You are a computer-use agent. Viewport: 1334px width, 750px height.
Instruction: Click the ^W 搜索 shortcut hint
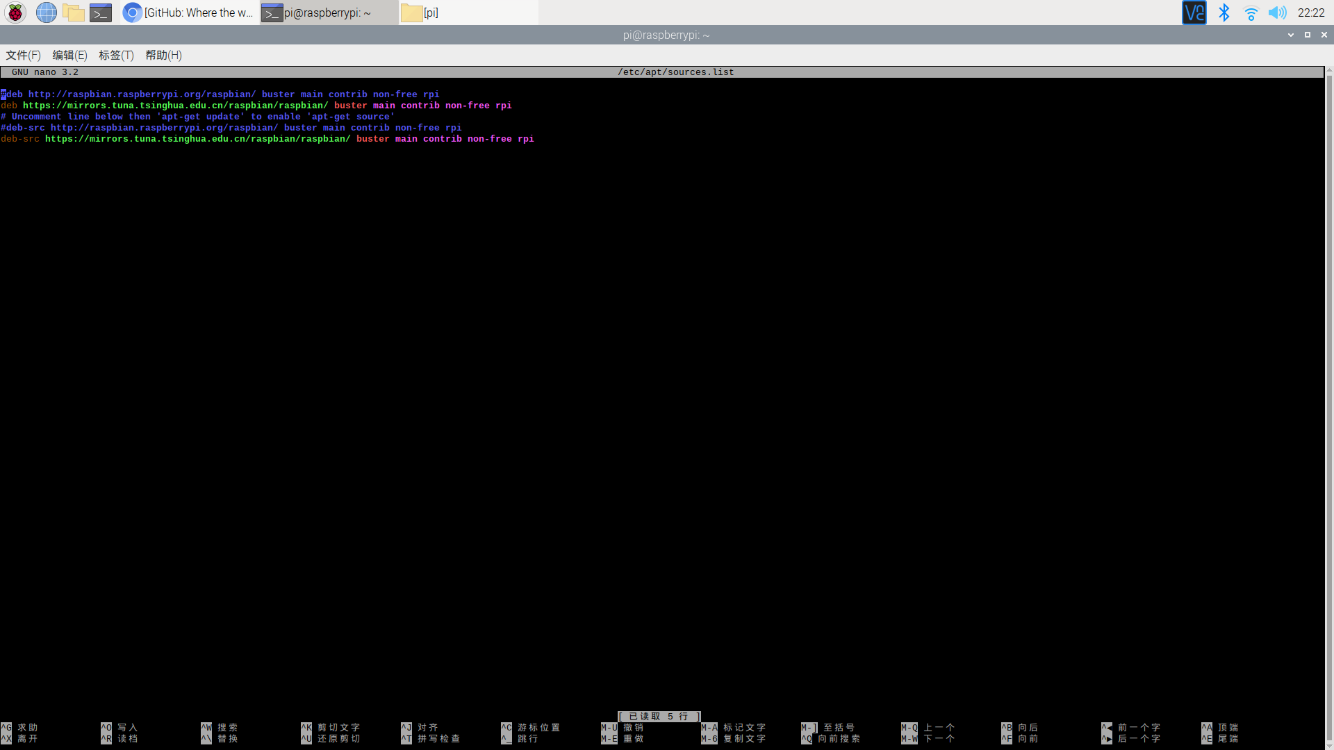tap(220, 728)
